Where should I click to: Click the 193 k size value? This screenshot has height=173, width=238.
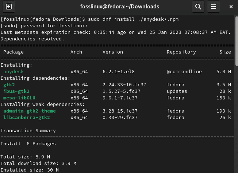[224, 111]
